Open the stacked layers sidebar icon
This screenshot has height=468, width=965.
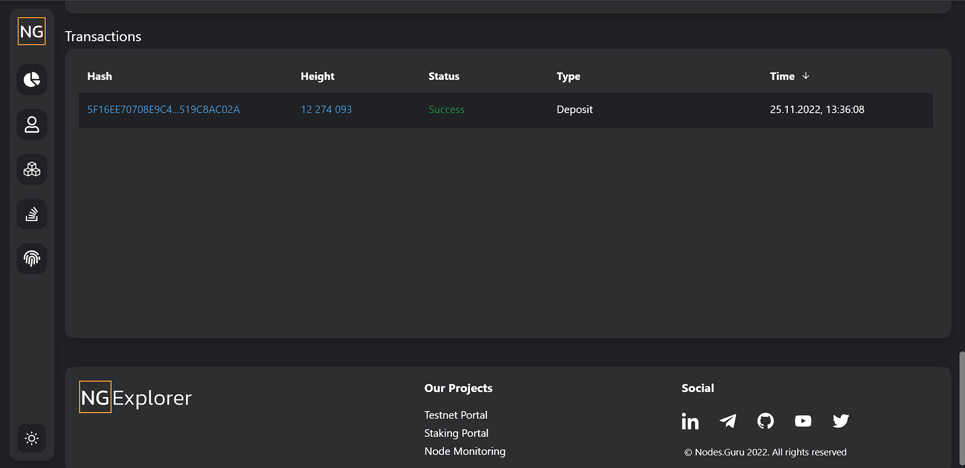click(x=32, y=214)
